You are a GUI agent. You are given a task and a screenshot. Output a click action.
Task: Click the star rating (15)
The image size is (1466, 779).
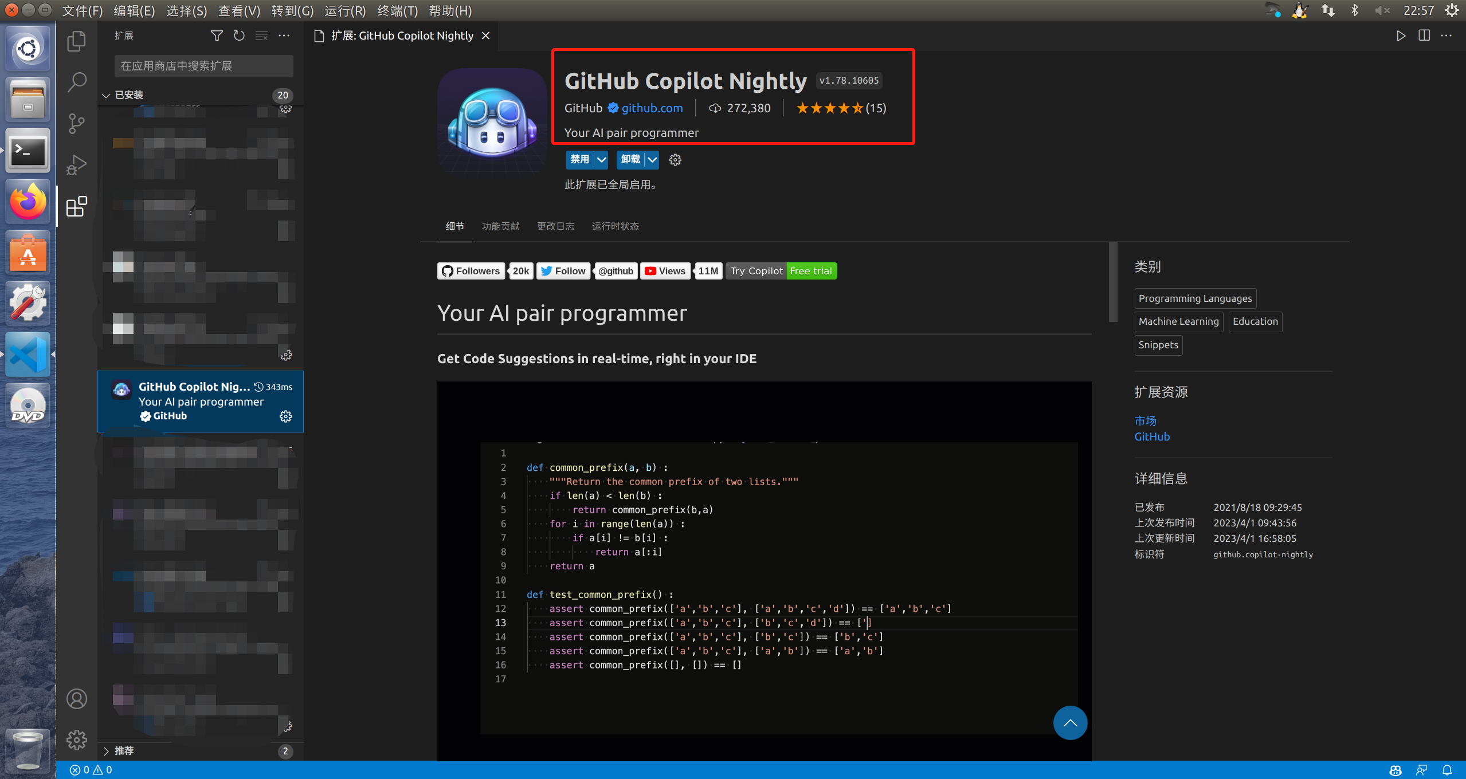[x=841, y=108]
